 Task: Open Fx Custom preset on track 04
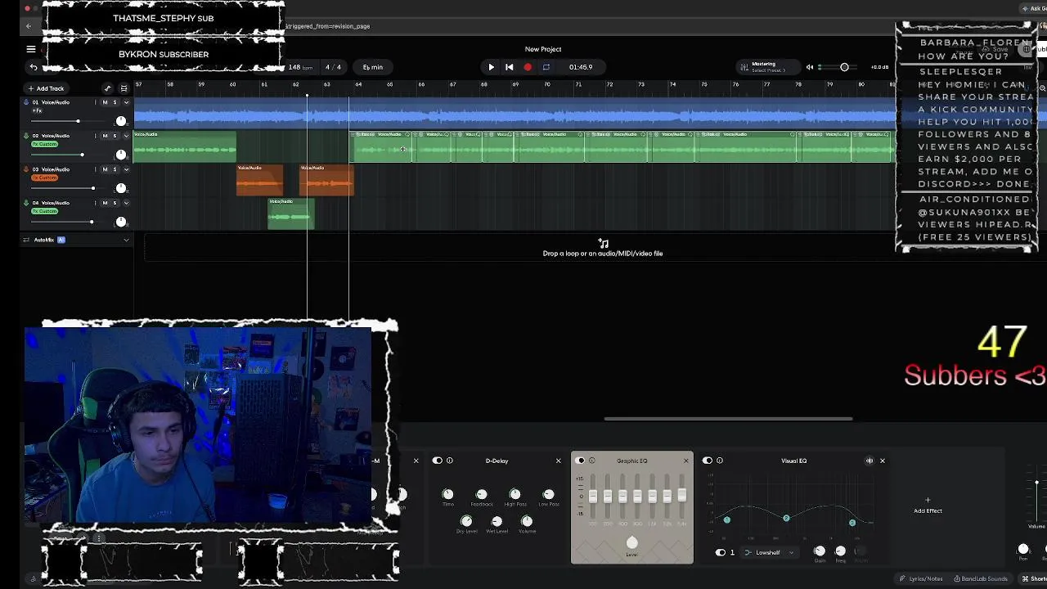[x=44, y=211]
